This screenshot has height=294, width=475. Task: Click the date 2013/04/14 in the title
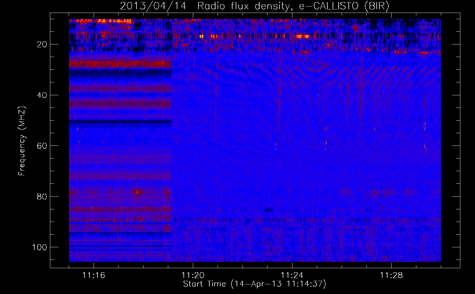pos(153,6)
